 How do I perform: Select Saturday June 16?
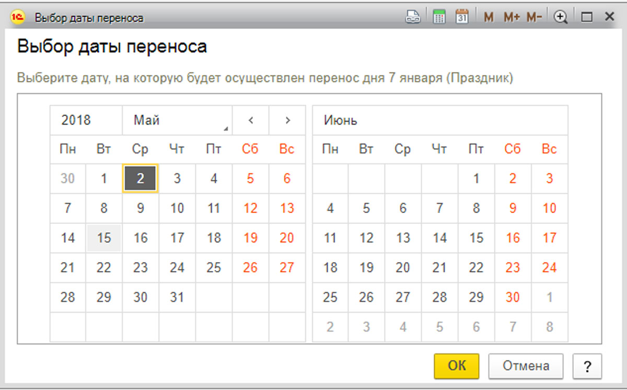[x=513, y=238]
